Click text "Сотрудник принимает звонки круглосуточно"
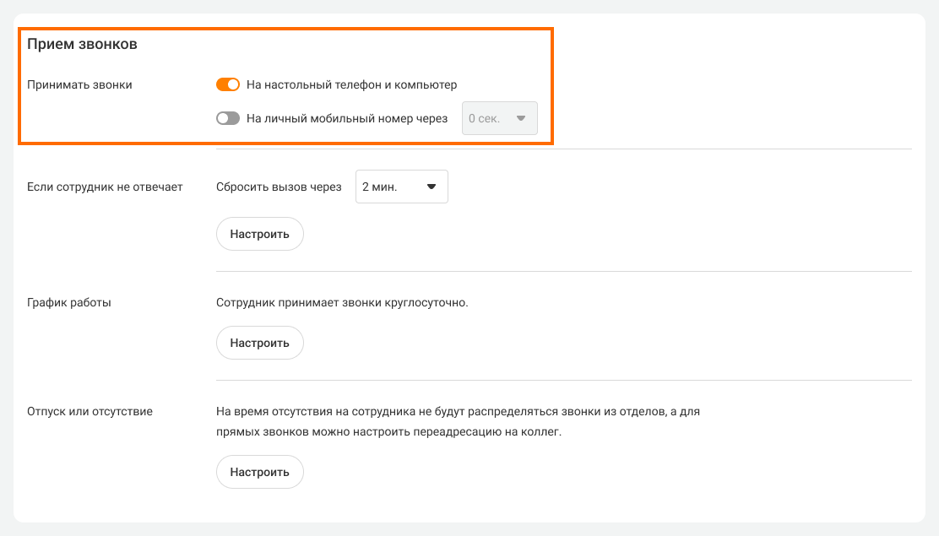The image size is (939, 536). (342, 302)
